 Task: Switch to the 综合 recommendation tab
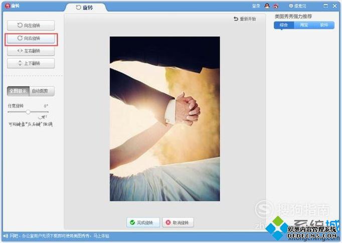tap(284, 25)
